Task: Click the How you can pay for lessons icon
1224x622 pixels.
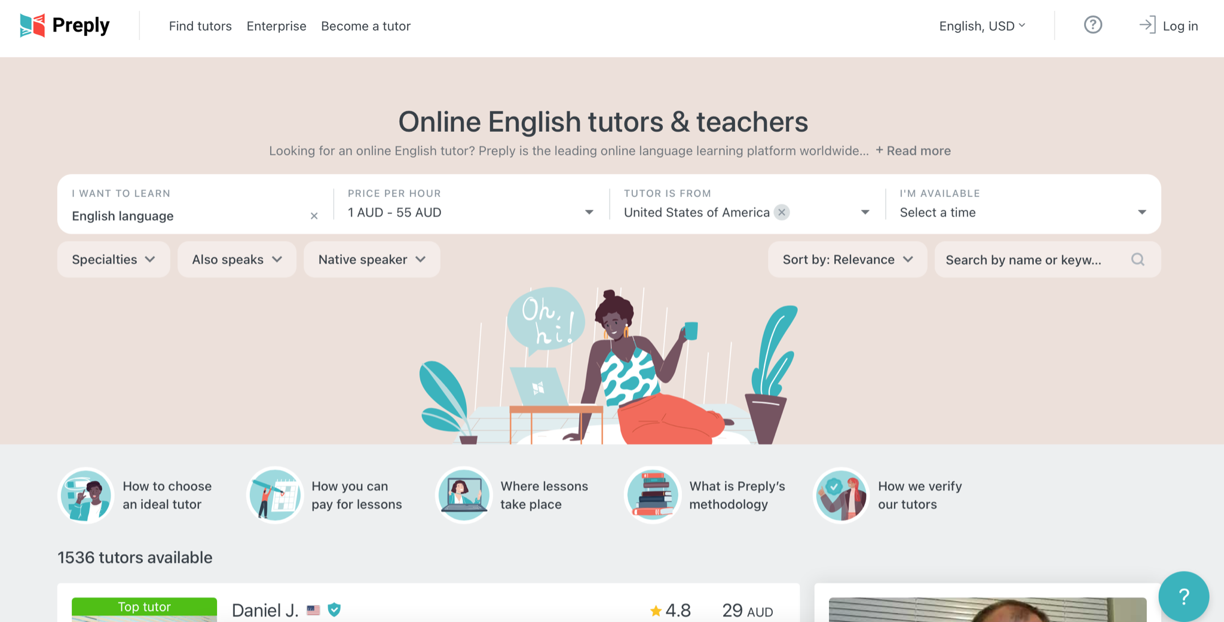Action: 275,495
